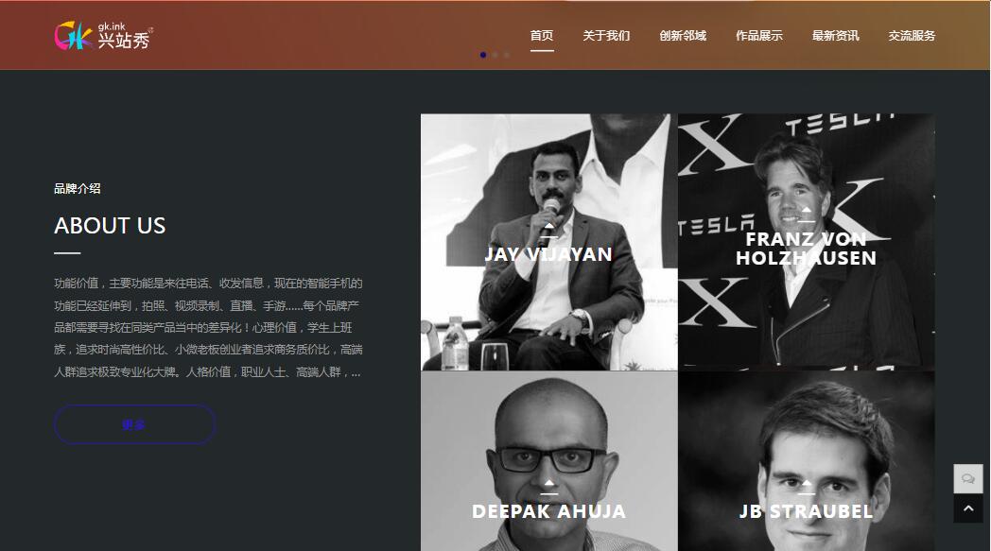This screenshot has width=991, height=551.
Task: Select the first carousel dot indicator
Action: coord(483,55)
